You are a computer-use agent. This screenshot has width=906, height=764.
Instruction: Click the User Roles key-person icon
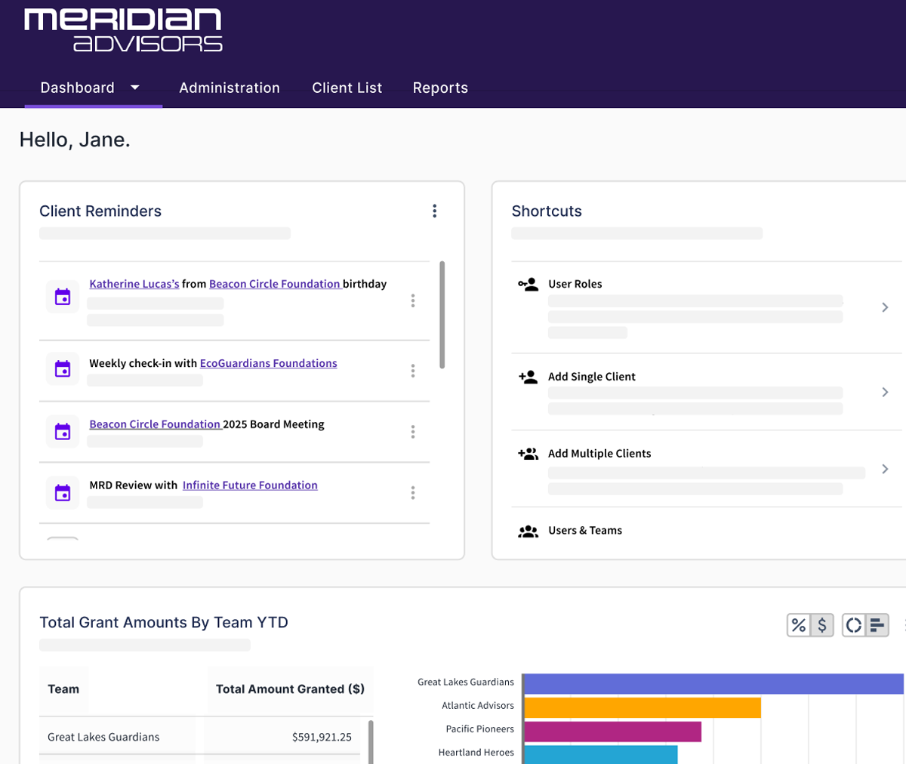(528, 285)
